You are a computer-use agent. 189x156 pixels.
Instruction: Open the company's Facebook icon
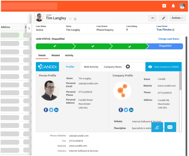click(121, 110)
